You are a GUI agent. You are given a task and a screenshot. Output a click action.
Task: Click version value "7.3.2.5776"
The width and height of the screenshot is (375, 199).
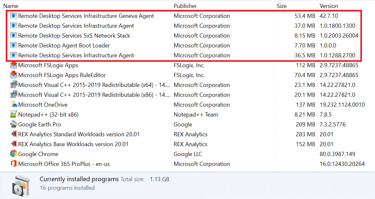[x=333, y=124]
